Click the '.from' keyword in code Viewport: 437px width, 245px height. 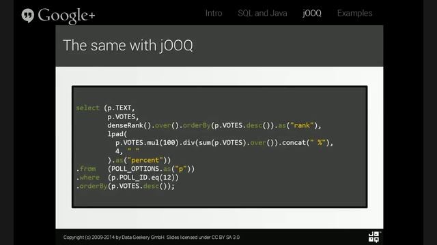[86, 169]
